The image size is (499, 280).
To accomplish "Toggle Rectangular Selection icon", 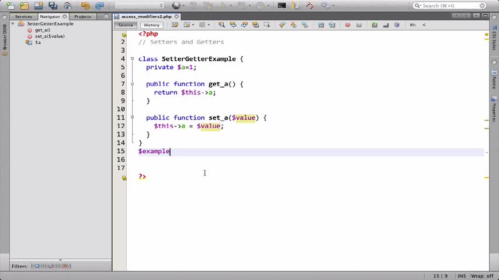I will click(x=266, y=24).
